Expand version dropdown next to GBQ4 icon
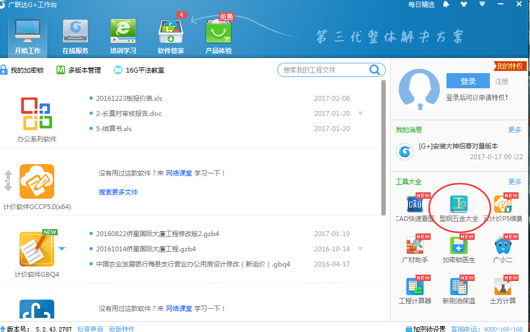 (62, 249)
